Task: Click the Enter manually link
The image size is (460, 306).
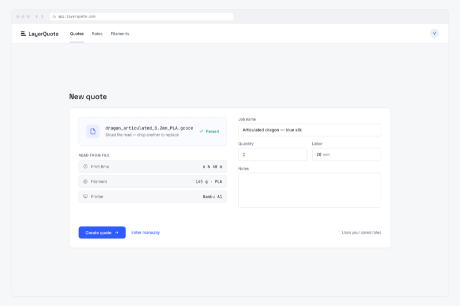Action: pyautogui.click(x=145, y=233)
